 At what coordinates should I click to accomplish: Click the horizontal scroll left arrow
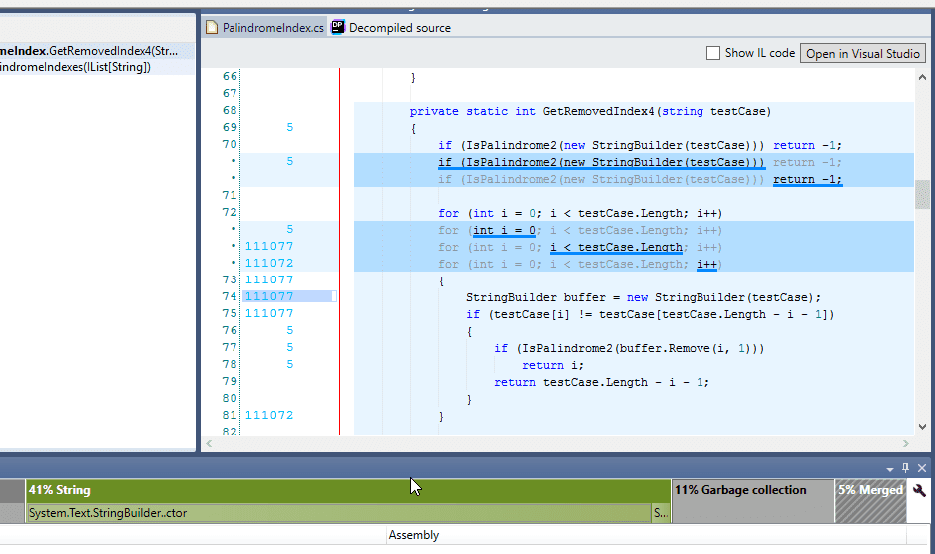[x=209, y=443]
